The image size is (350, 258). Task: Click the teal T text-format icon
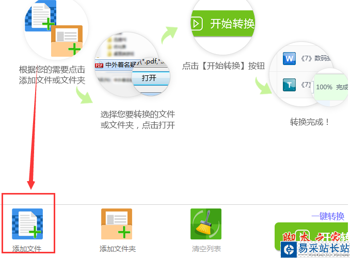click(x=289, y=85)
